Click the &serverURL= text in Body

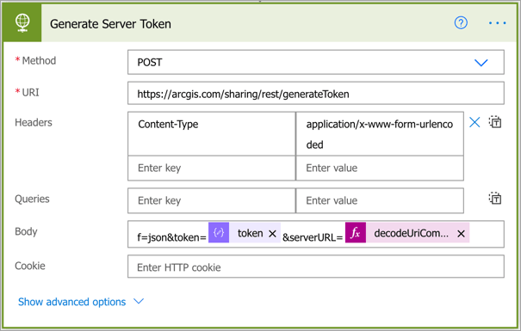click(x=313, y=237)
